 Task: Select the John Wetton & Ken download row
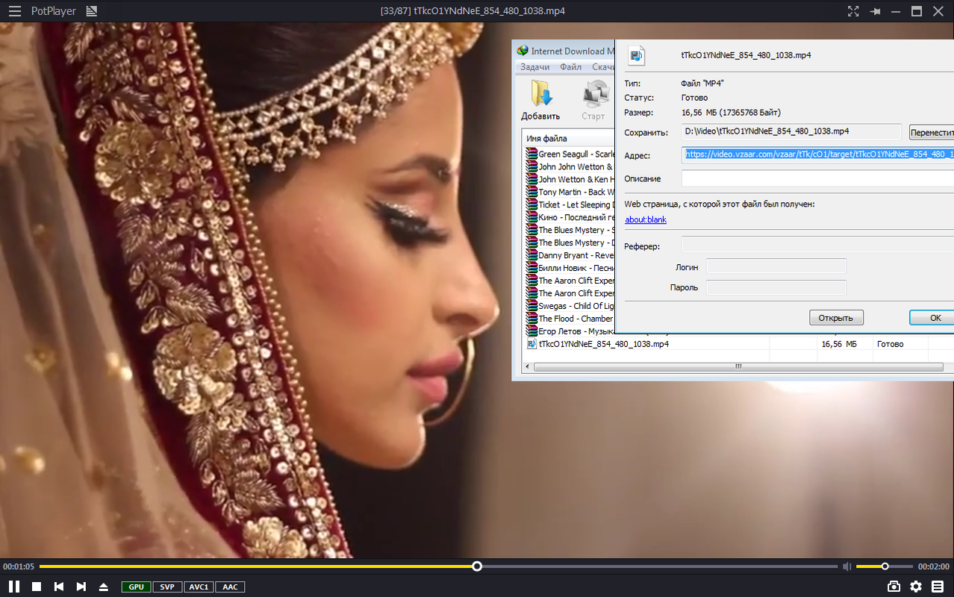(x=570, y=180)
